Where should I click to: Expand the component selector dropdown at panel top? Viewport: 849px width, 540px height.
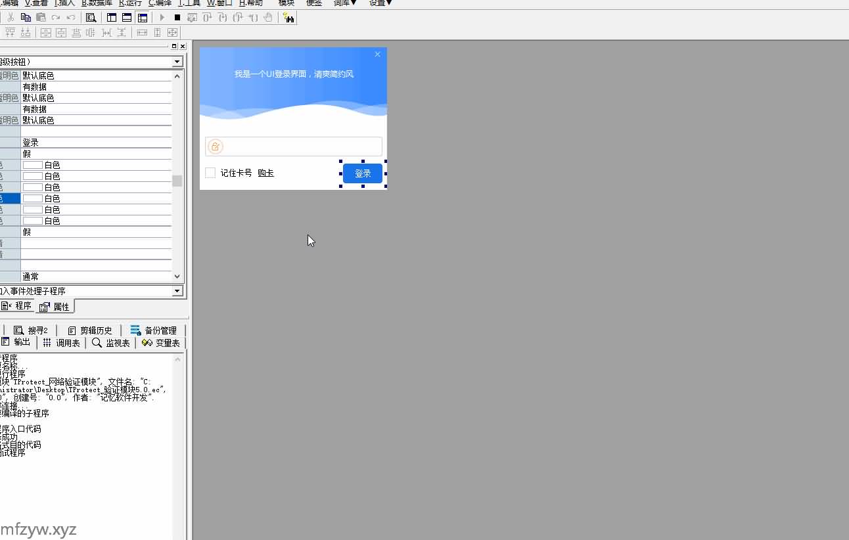[177, 62]
